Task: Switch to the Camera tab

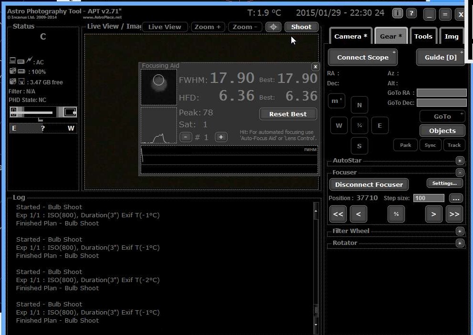Action: 350,37
